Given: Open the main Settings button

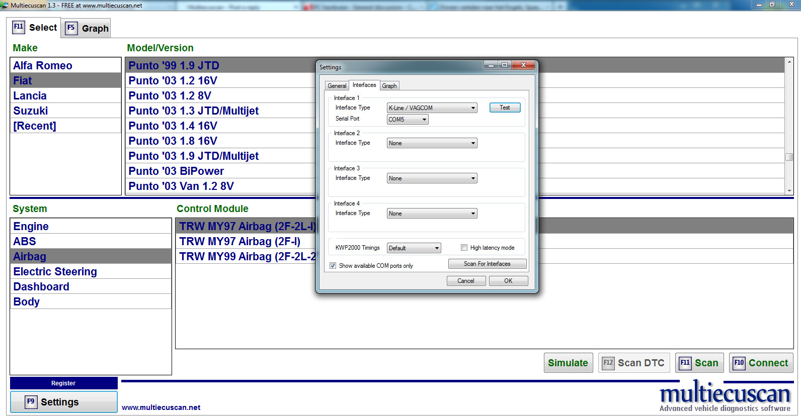Looking at the screenshot, I should tap(63, 402).
